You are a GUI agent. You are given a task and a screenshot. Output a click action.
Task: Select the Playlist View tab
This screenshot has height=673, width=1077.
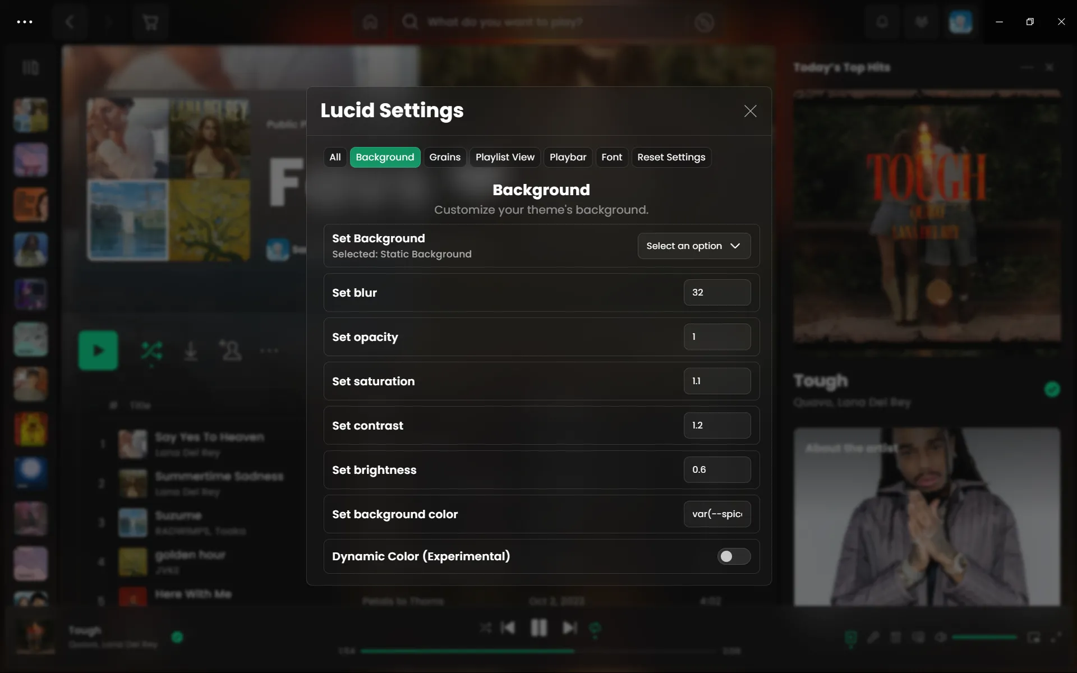(x=505, y=156)
